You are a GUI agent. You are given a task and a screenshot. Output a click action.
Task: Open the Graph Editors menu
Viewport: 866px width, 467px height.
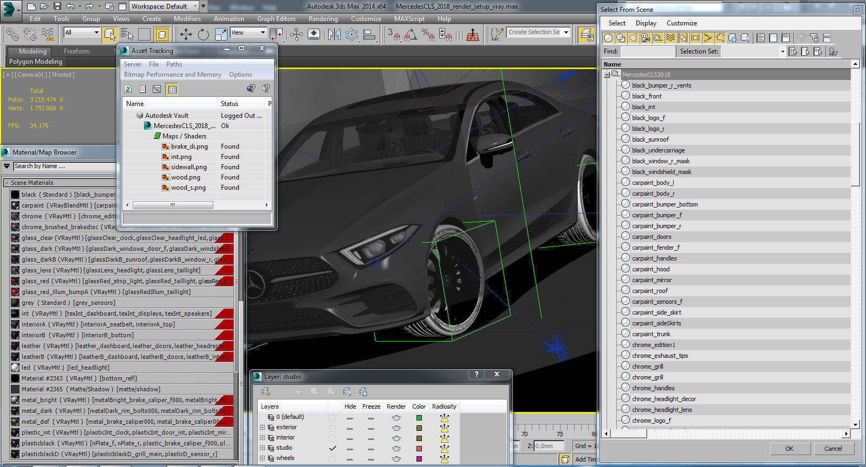coord(276,19)
